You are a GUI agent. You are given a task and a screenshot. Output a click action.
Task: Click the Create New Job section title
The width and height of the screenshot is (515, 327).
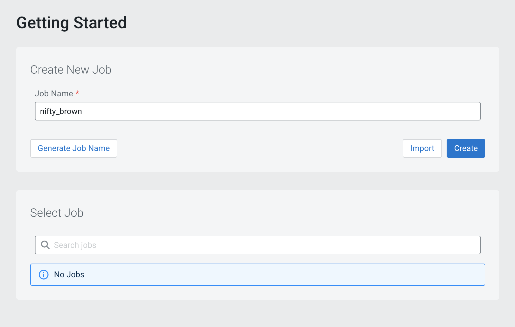coord(71,70)
